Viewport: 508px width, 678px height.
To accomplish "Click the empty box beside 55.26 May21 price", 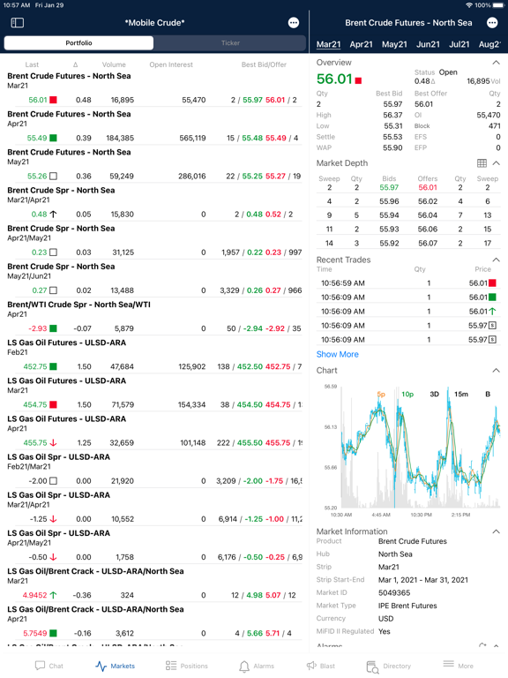I will pyautogui.click(x=53, y=176).
